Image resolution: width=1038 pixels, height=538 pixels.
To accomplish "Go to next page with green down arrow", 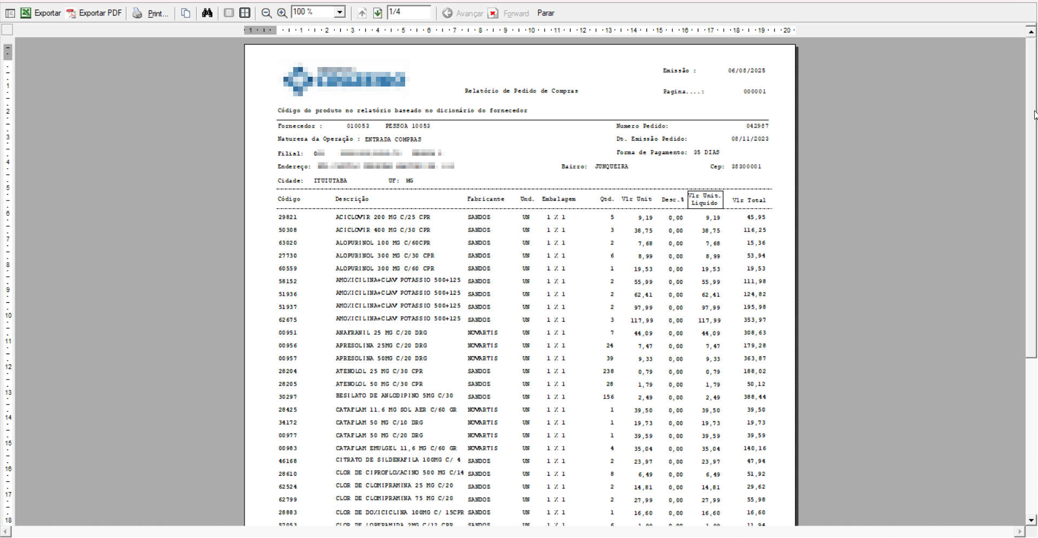I will point(378,13).
